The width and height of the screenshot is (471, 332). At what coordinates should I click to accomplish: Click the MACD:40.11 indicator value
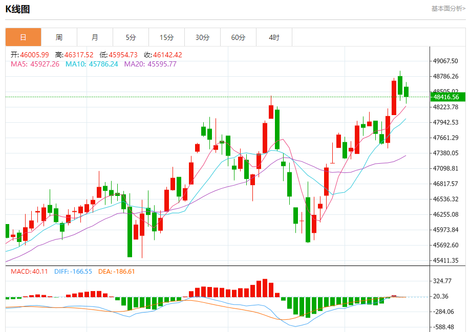[29, 271]
